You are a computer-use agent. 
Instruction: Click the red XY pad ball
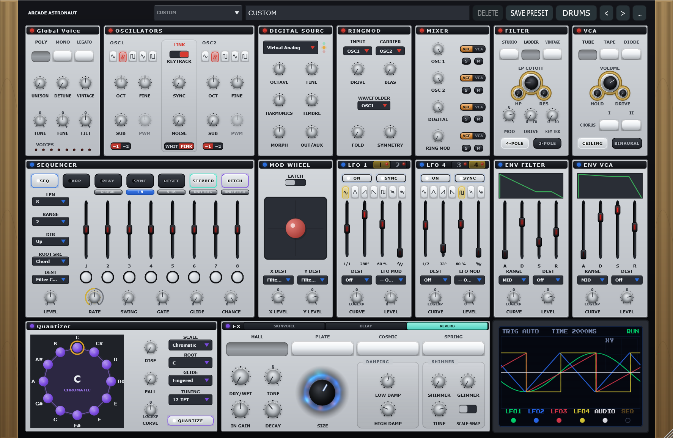coord(296,228)
